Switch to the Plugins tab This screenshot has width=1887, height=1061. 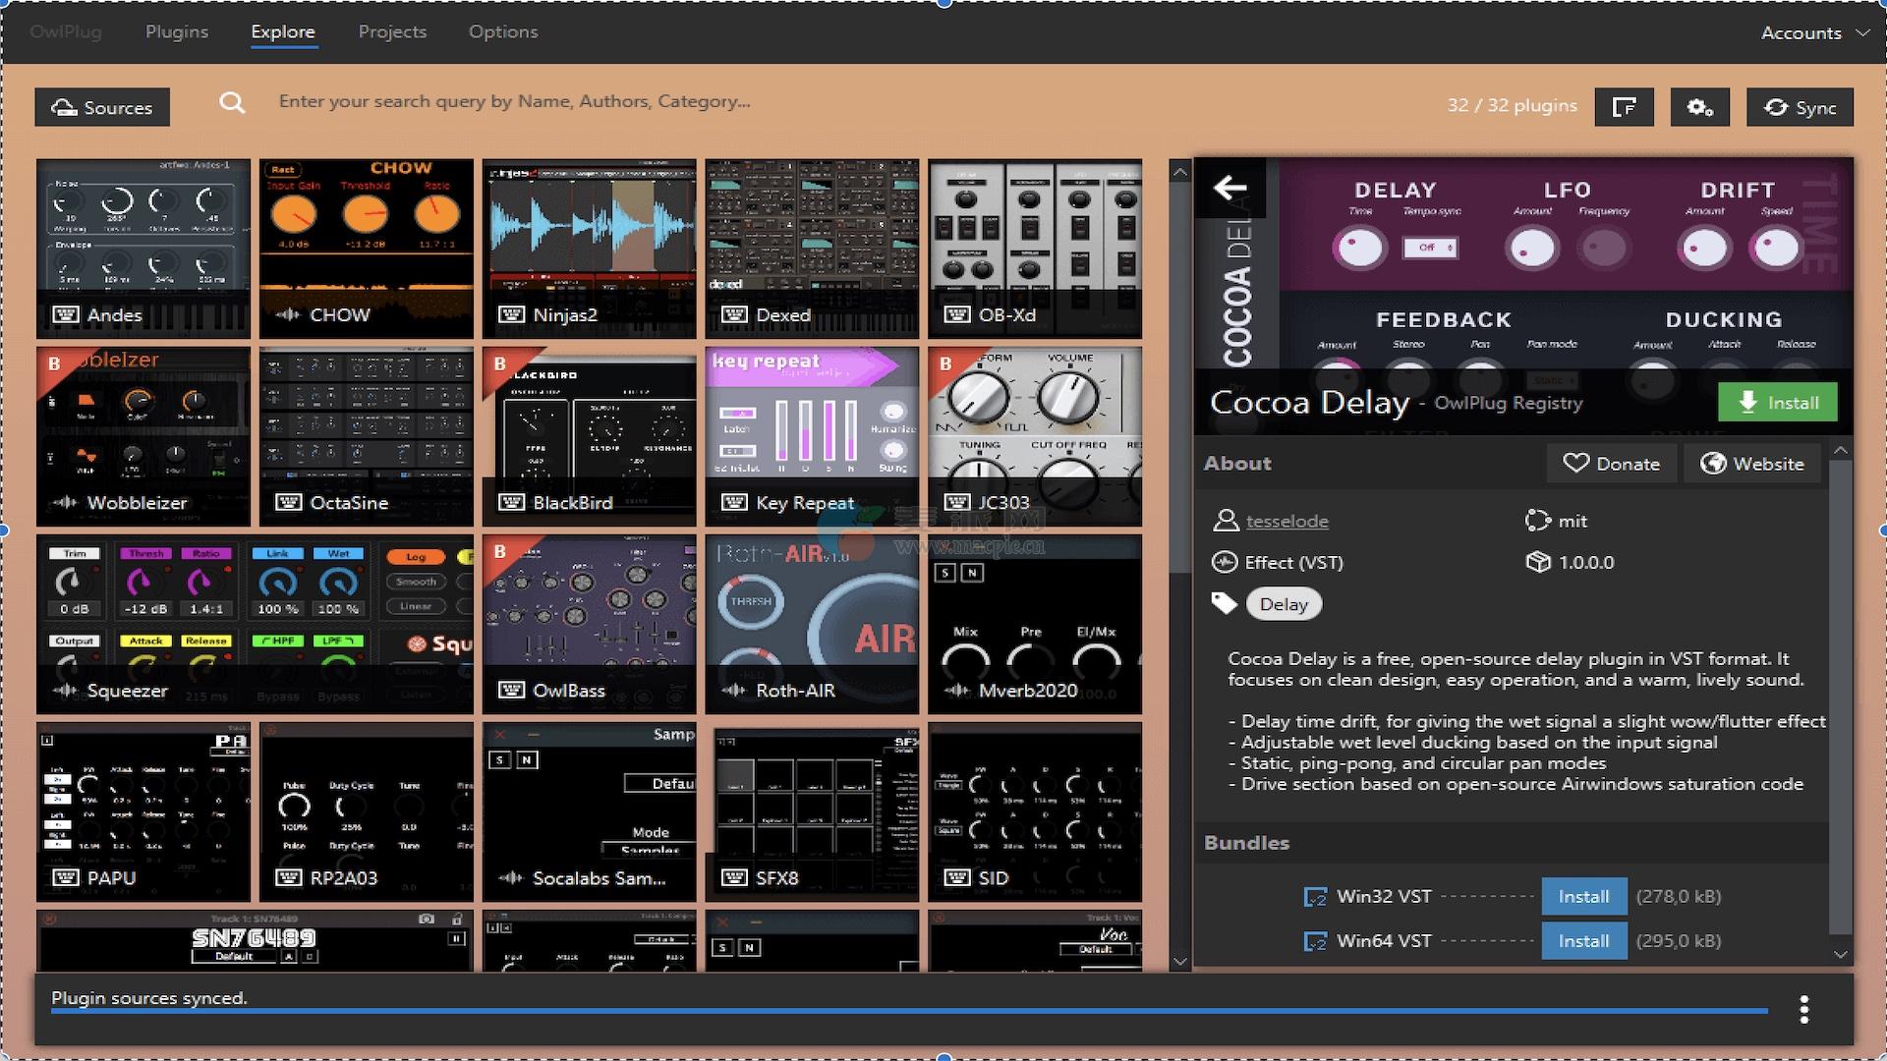pyautogui.click(x=177, y=31)
